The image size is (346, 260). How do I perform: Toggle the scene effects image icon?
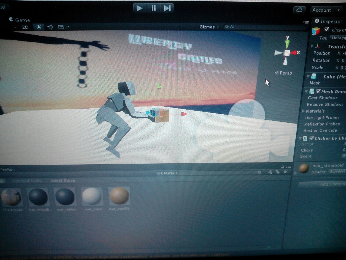(x=61, y=27)
